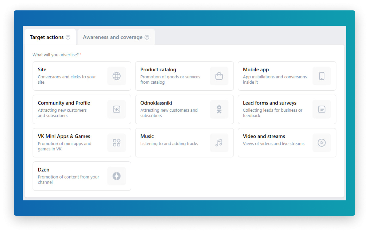Open help tooltip beside Awareness and coverage
This screenshot has height=233, width=369.
point(147,37)
